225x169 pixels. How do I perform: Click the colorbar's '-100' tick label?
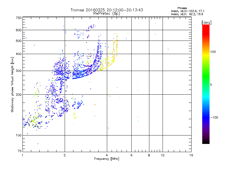214,117
